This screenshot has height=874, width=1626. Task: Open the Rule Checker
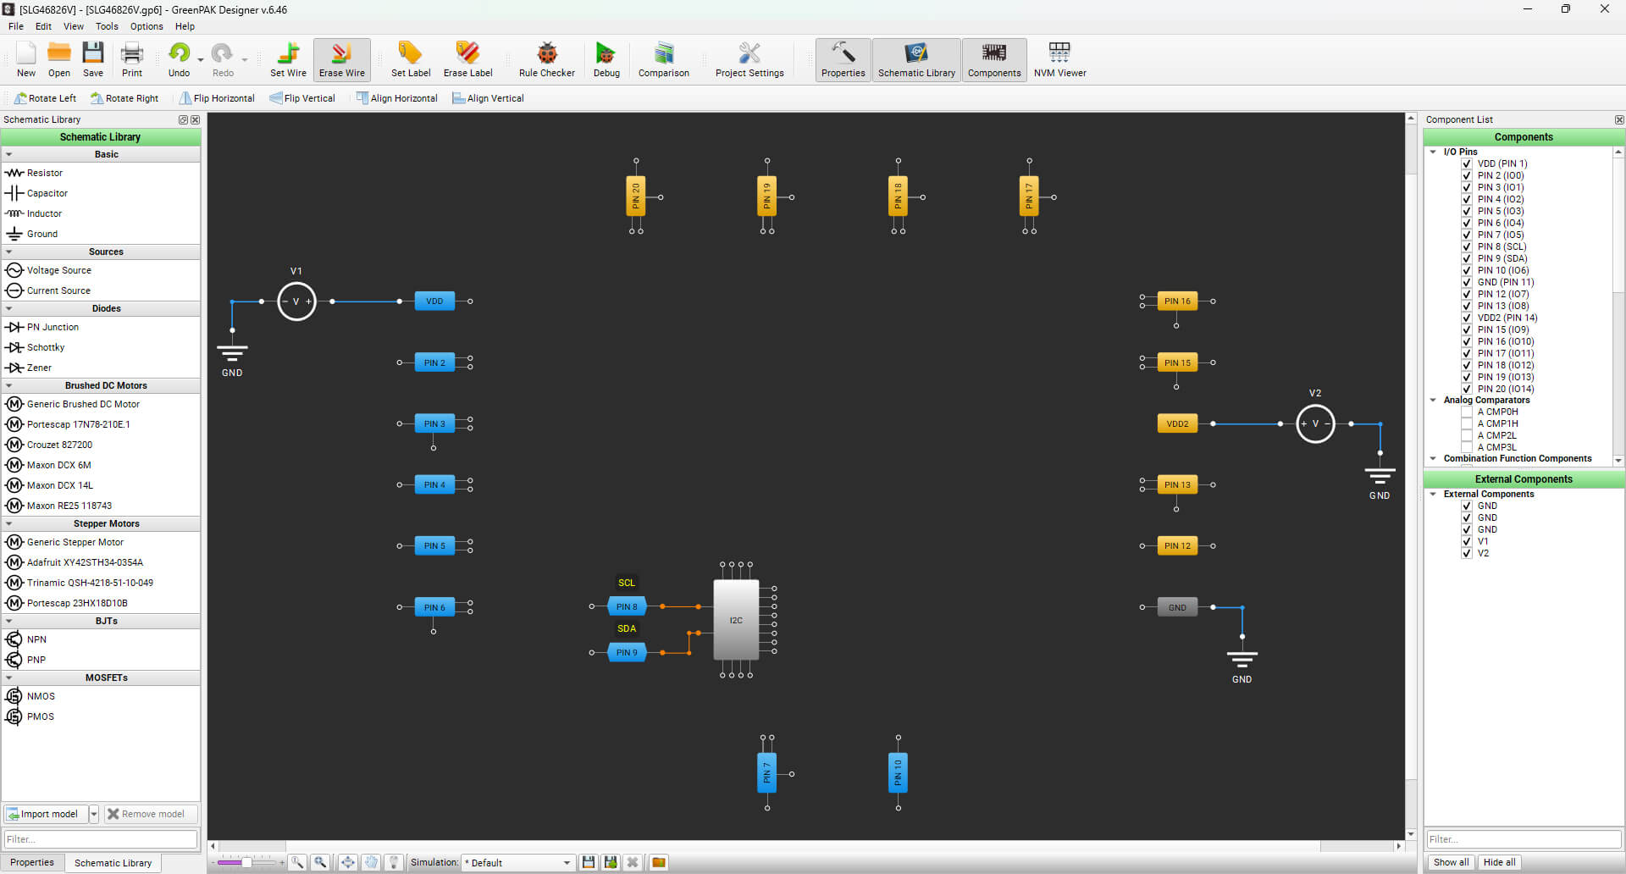(546, 59)
